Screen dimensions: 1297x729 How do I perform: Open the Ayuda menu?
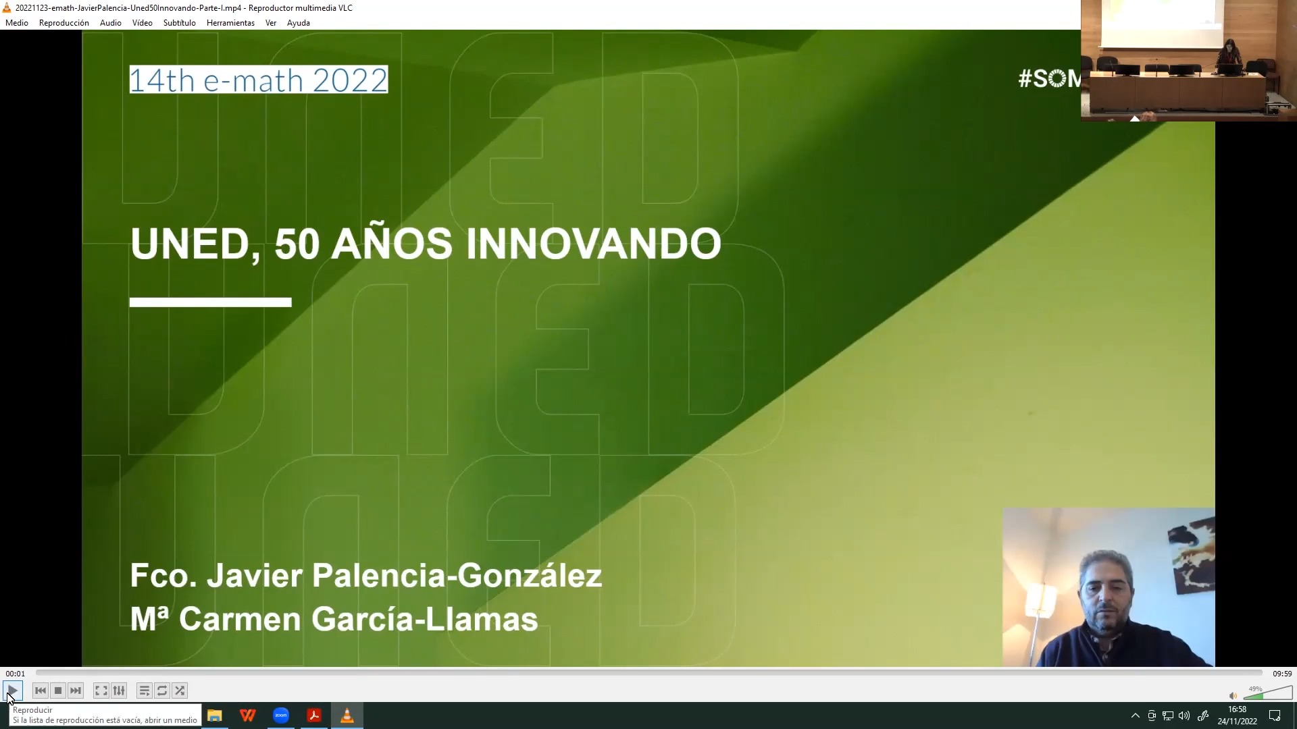coord(299,23)
